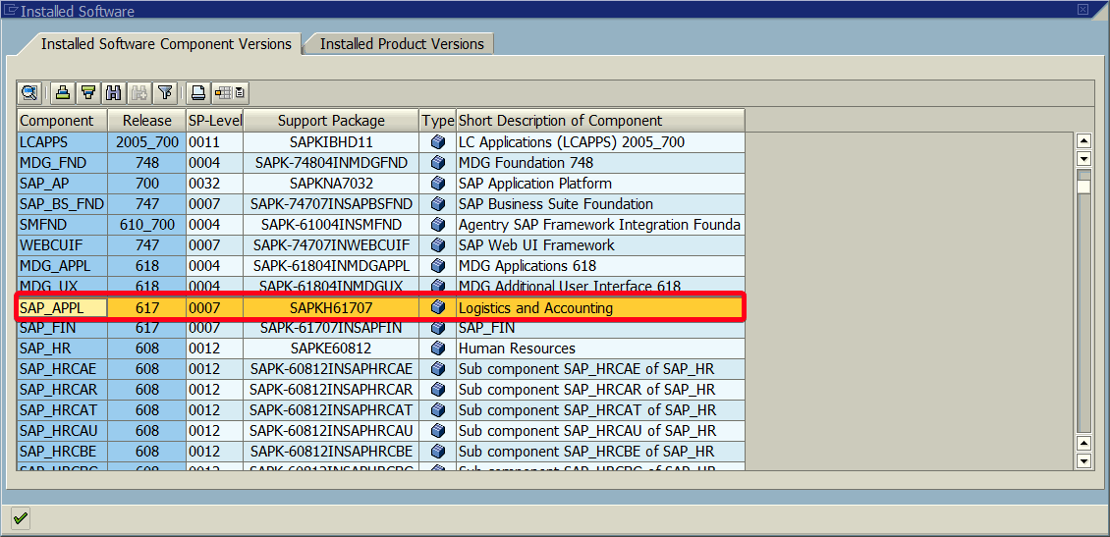Open the layout selection grid dropdown
The height and width of the screenshot is (537, 1110).
pyautogui.click(x=230, y=92)
